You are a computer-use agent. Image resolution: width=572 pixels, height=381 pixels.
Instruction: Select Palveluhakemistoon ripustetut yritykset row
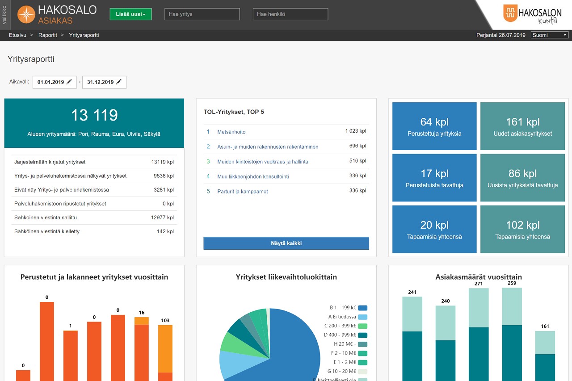click(94, 204)
